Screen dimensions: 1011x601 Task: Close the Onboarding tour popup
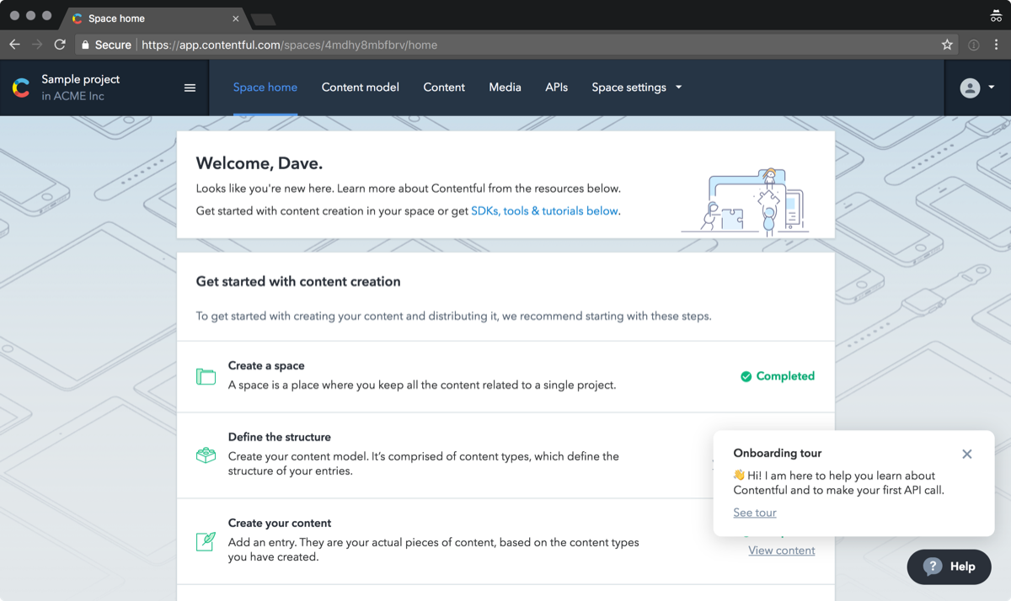(x=967, y=454)
